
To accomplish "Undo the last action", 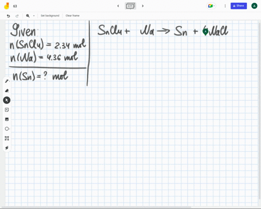I will (8, 16).
